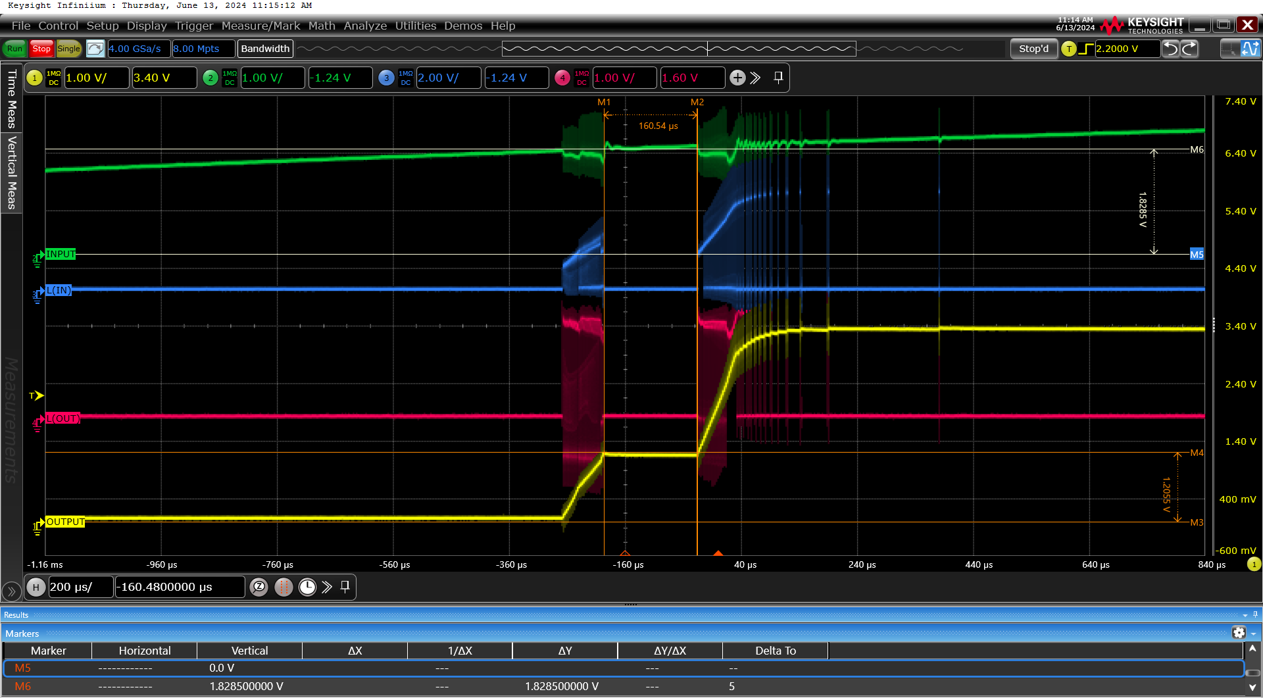Screen dimensions: 1263x698
Task: Open the Analyze menu
Action: click(365, 26)
